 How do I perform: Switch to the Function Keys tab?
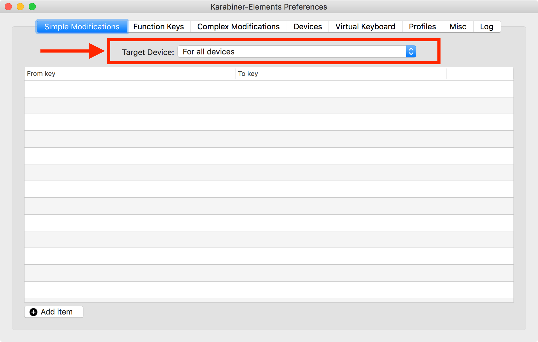(x=159, y=27)
